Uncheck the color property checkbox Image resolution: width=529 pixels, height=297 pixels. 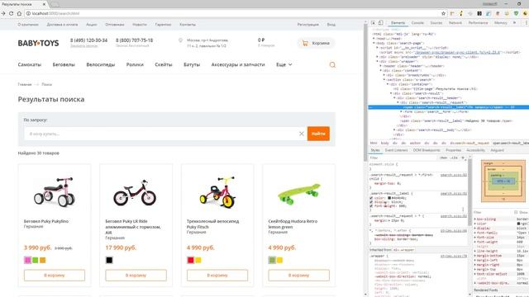pyautogui.click(x=371, y=198)
